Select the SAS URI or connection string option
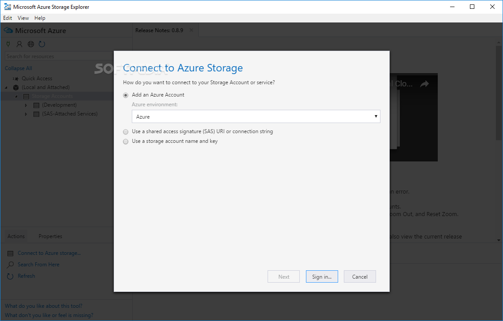This screenshot has height=321, width=503. click(126, 131)
